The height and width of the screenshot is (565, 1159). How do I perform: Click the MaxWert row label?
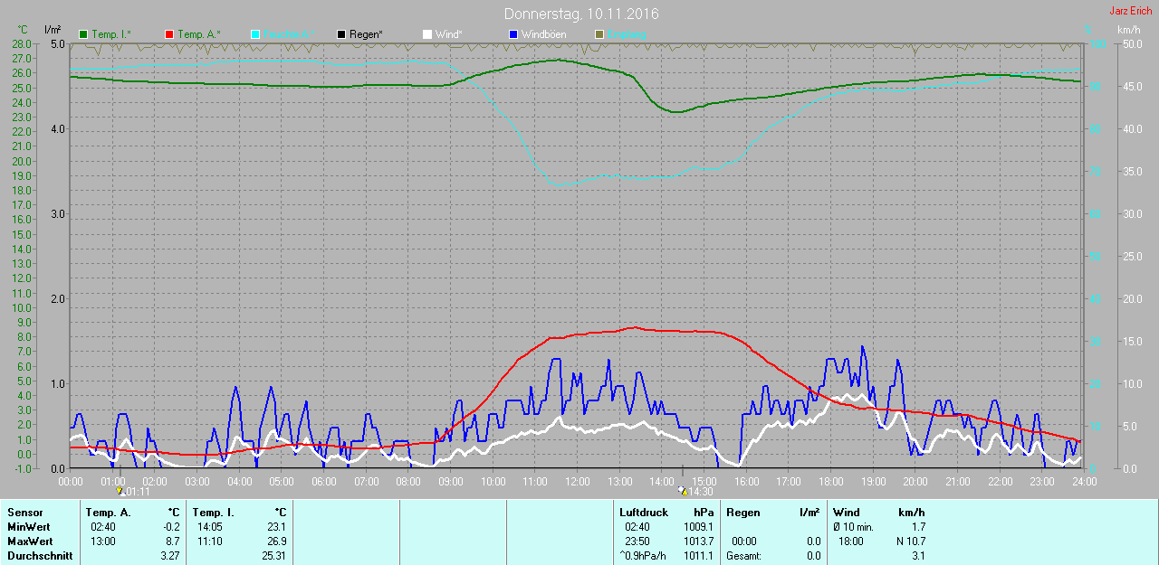coord(29,541)
